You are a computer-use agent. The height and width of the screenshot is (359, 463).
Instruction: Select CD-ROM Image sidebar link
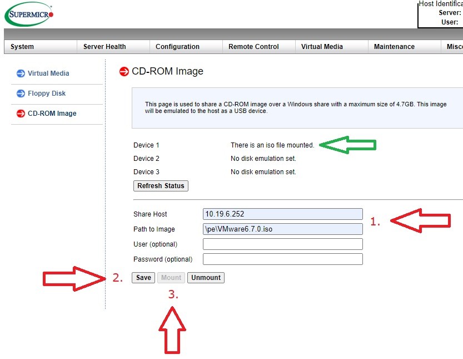[x=52, y=114]
